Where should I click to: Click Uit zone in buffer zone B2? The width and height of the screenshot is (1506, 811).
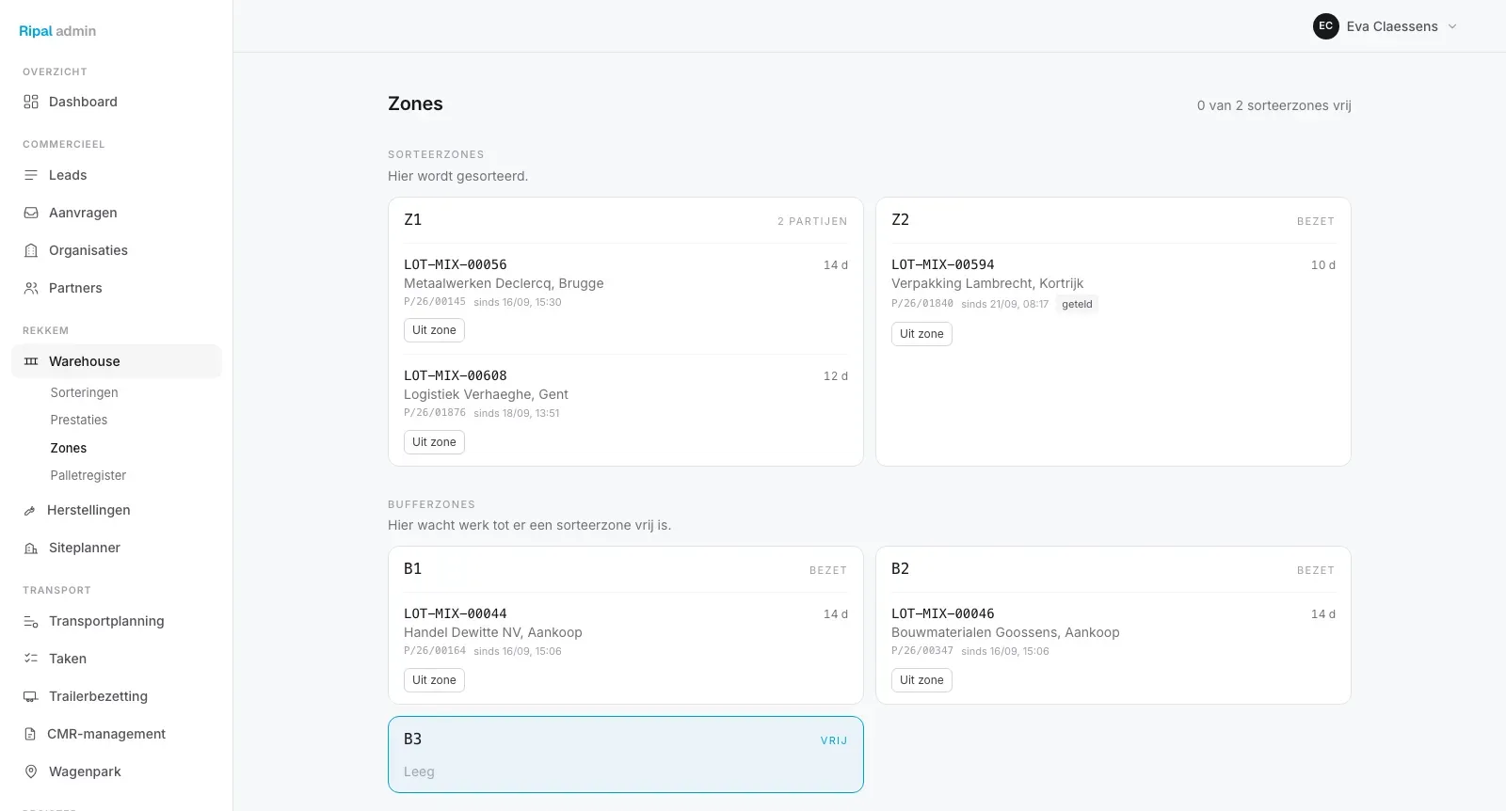(x=921, y=680)
